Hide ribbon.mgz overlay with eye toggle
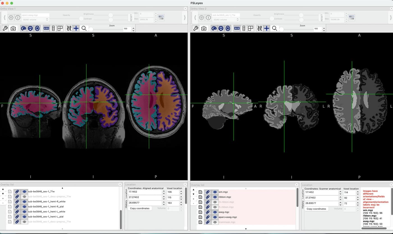 [x=215, y=197]
